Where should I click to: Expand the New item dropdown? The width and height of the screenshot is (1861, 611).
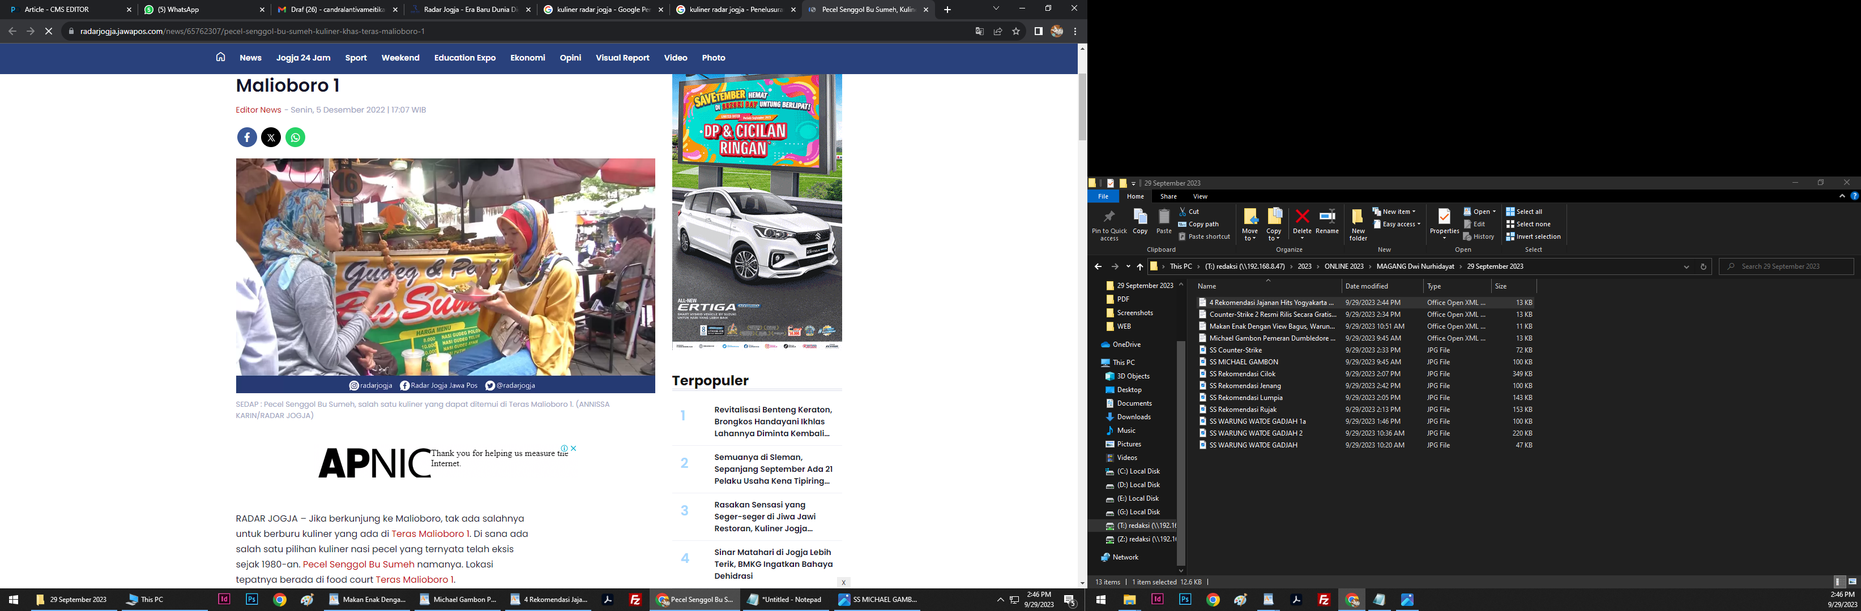(x=1394, y=212)
